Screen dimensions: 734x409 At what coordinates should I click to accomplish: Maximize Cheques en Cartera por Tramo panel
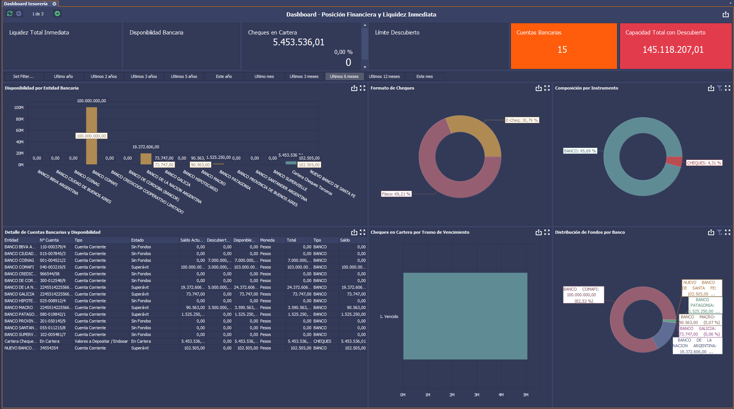[547, 232]
